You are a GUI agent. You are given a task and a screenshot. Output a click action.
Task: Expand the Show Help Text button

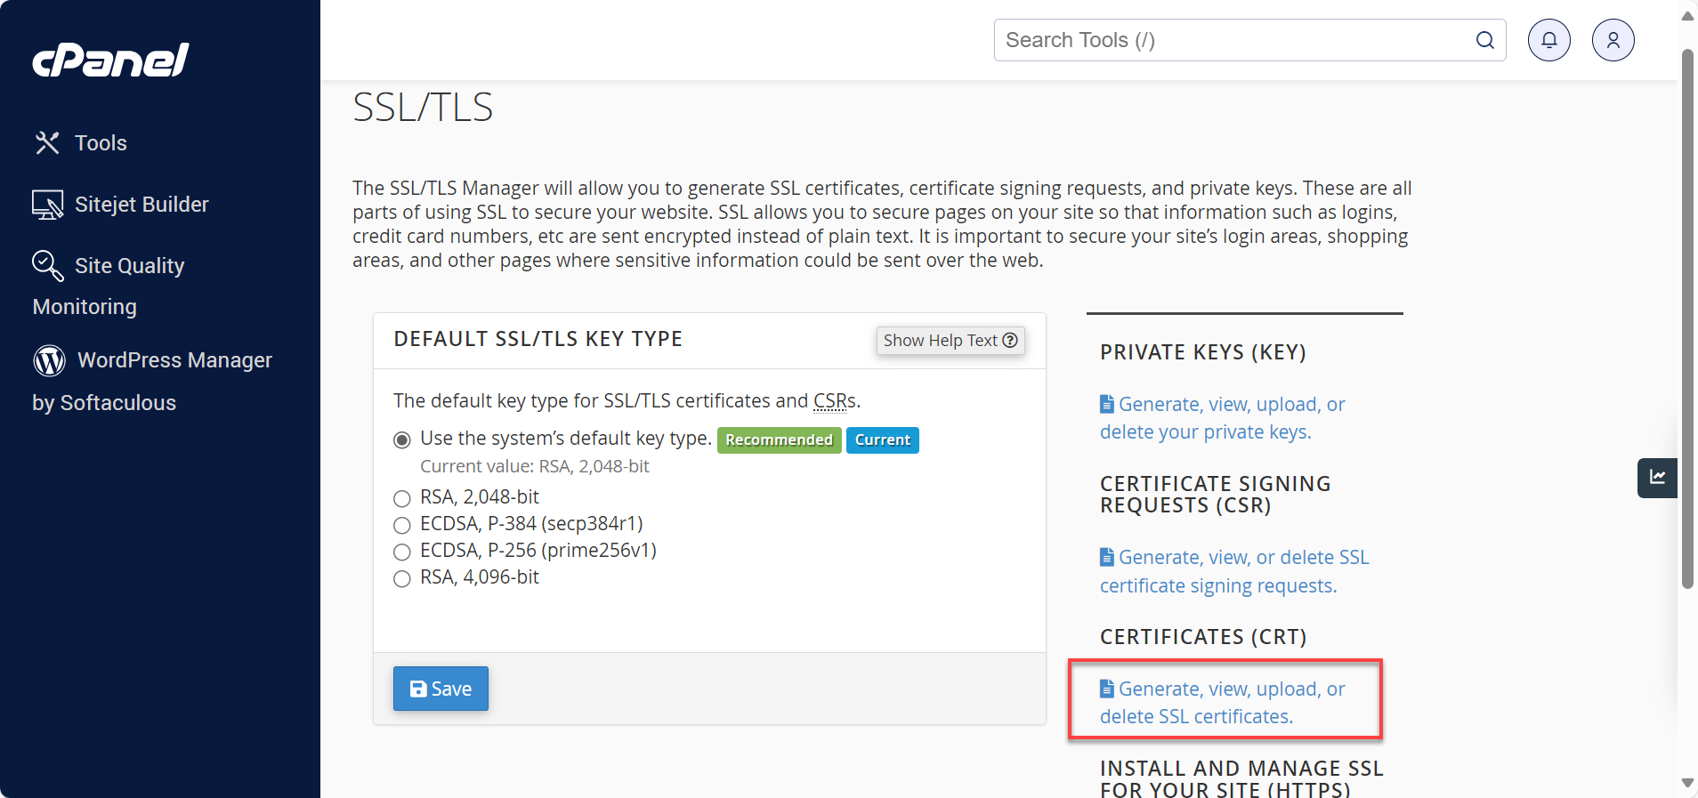(950, 341)
